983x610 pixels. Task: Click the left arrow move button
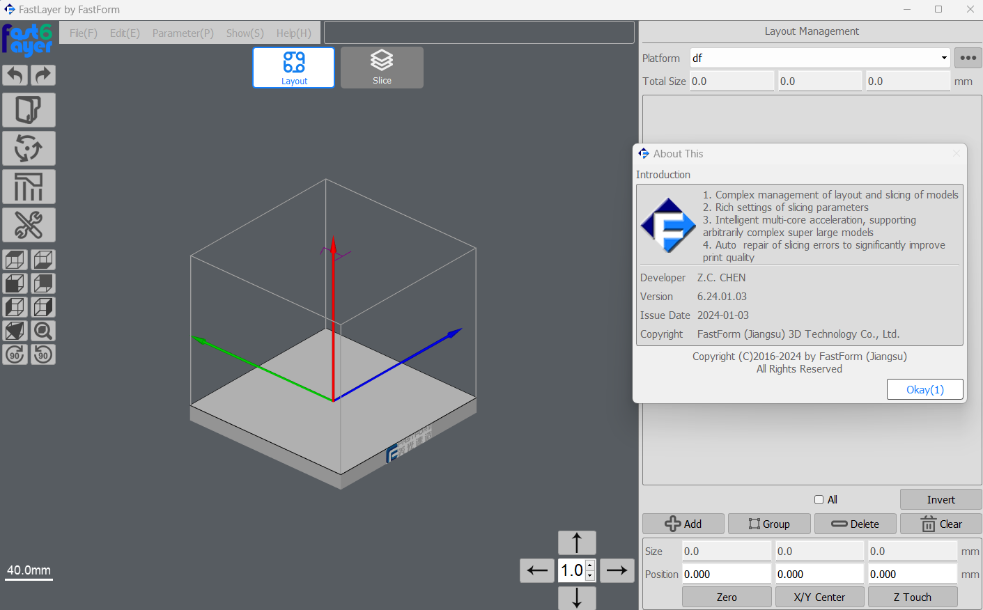(537, 570)
